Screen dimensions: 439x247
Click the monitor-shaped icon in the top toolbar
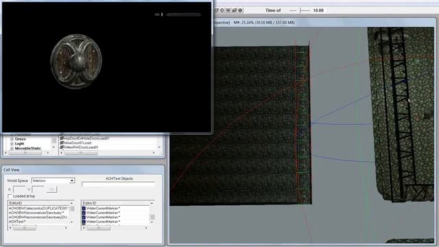pos(228,10)
